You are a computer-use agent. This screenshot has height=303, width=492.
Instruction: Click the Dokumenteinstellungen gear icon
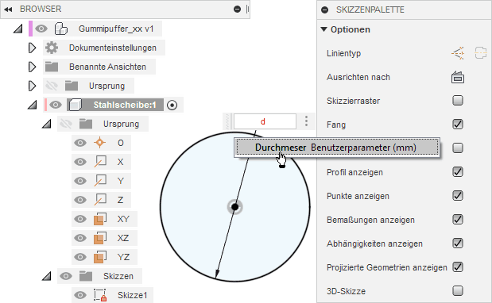coord(52,48)
